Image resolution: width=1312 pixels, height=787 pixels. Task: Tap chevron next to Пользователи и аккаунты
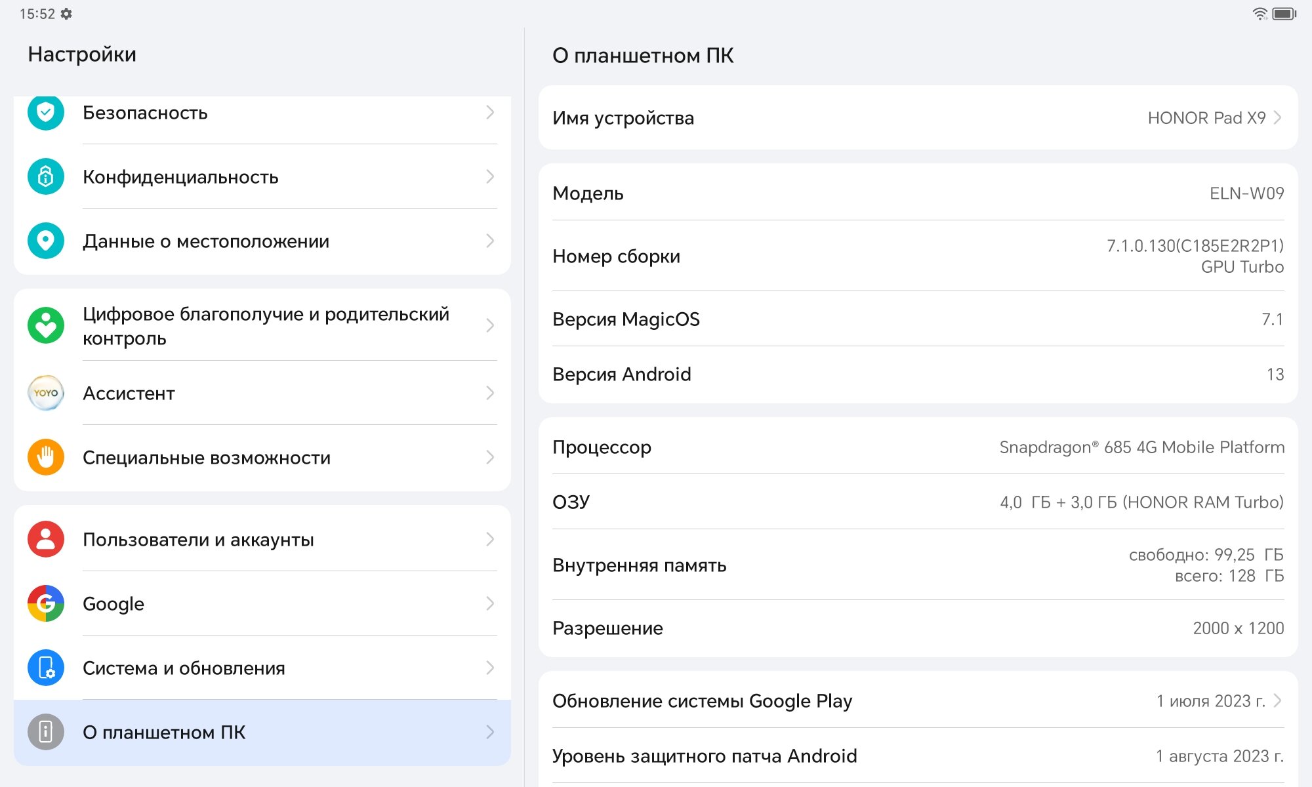tap(490, 539)
